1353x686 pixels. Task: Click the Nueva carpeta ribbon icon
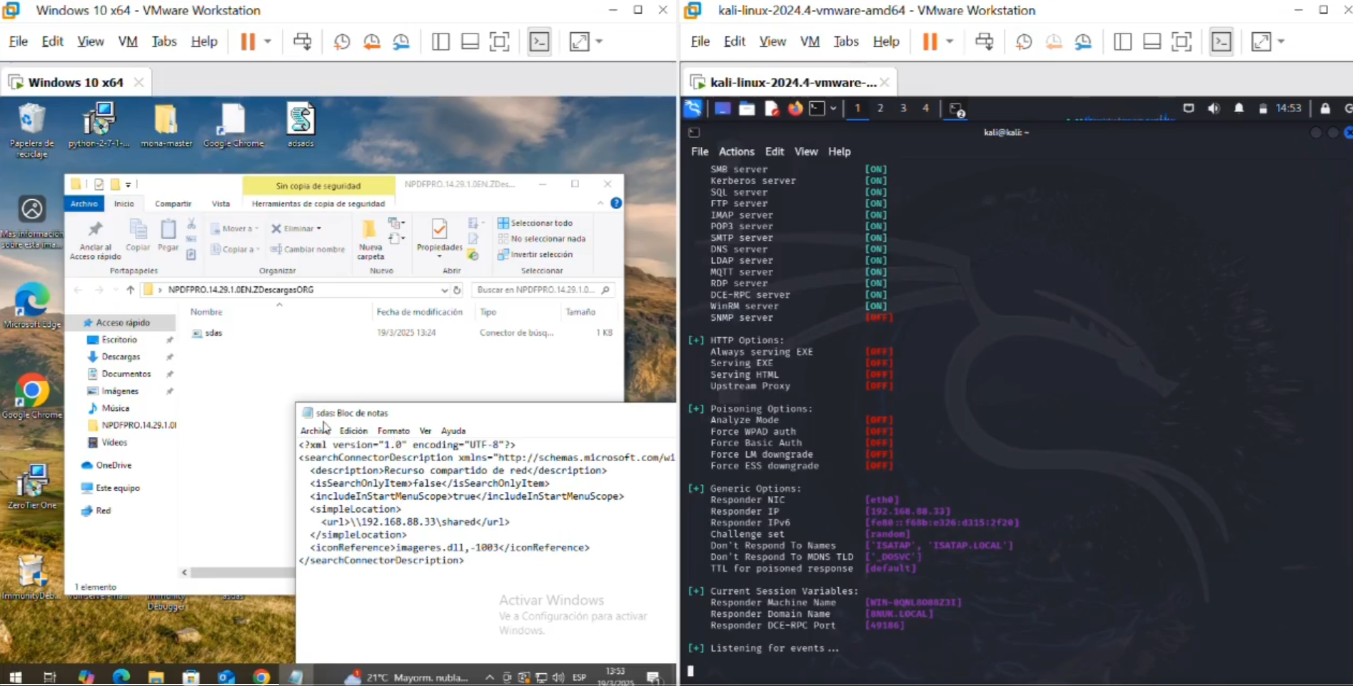[x=370, y=240]
